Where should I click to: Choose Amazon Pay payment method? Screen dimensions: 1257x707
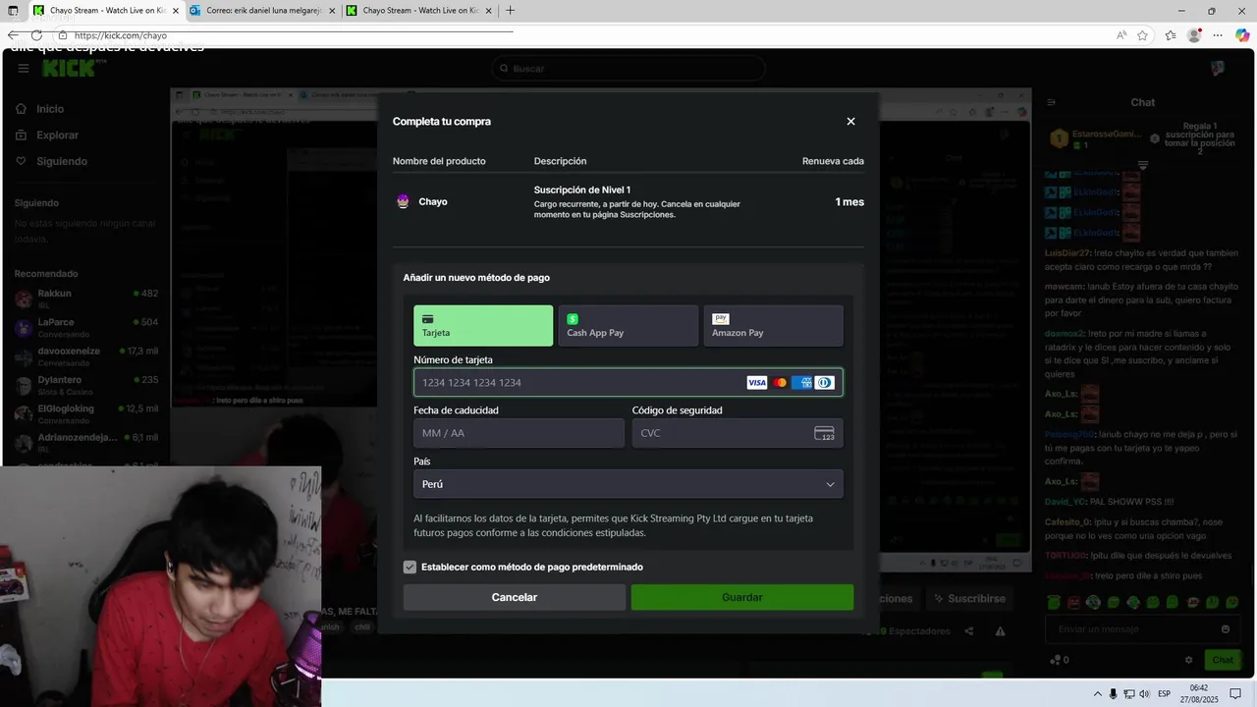tap(773, 325)
